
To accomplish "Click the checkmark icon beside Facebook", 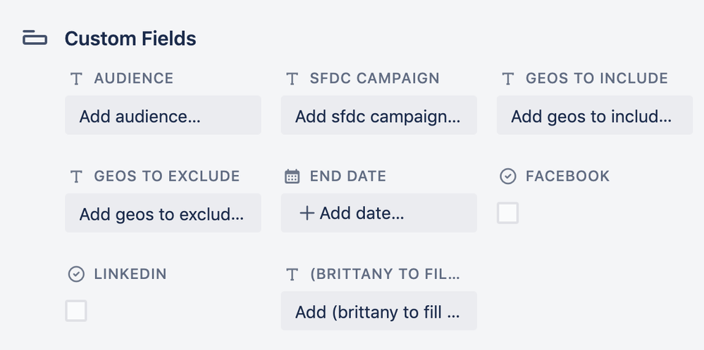I will coord(507,176).
